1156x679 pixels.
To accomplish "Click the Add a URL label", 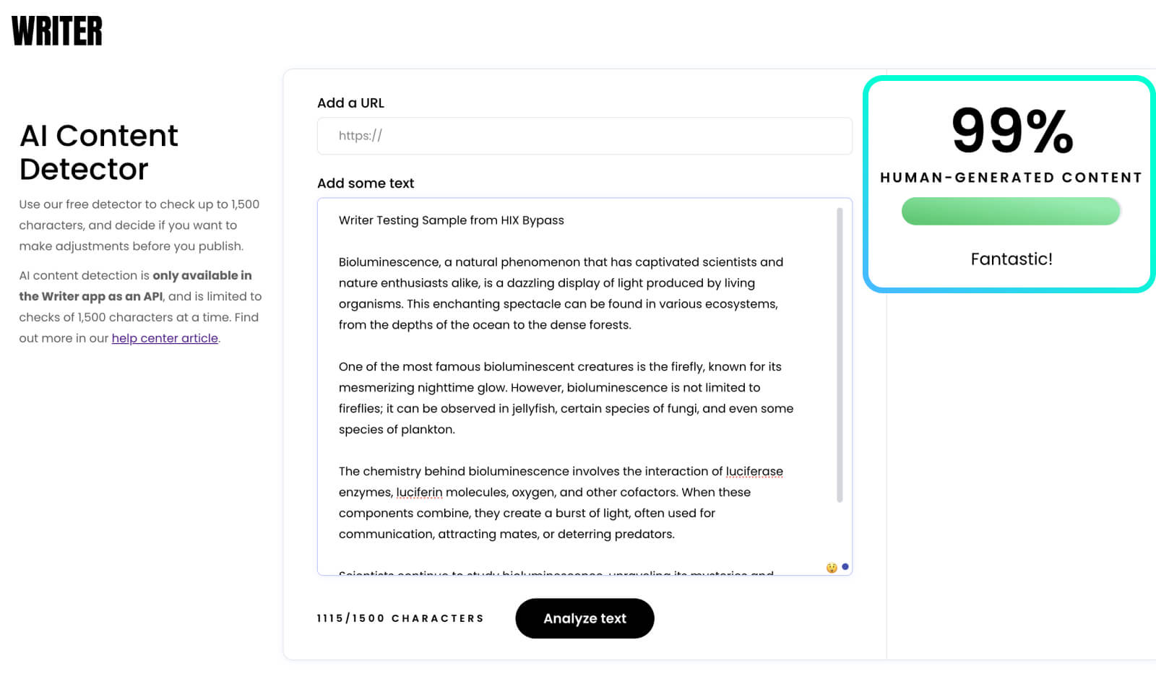I will point(350,103).
